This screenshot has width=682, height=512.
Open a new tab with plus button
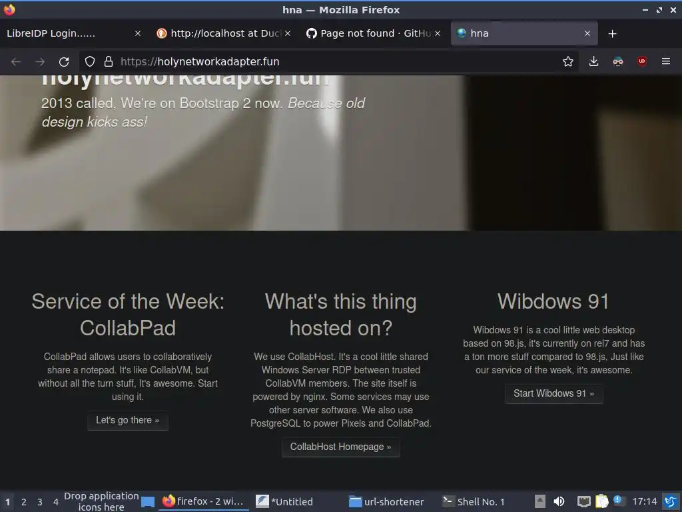tap(613, 33)
